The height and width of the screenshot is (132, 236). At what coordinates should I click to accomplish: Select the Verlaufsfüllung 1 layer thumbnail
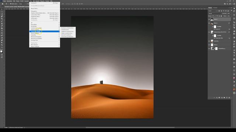(x=212, y=48)
